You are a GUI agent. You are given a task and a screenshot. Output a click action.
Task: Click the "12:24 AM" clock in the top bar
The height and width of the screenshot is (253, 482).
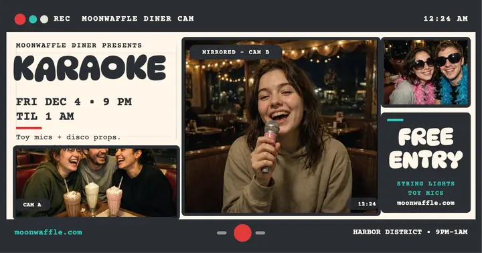[x=446, y=19]
